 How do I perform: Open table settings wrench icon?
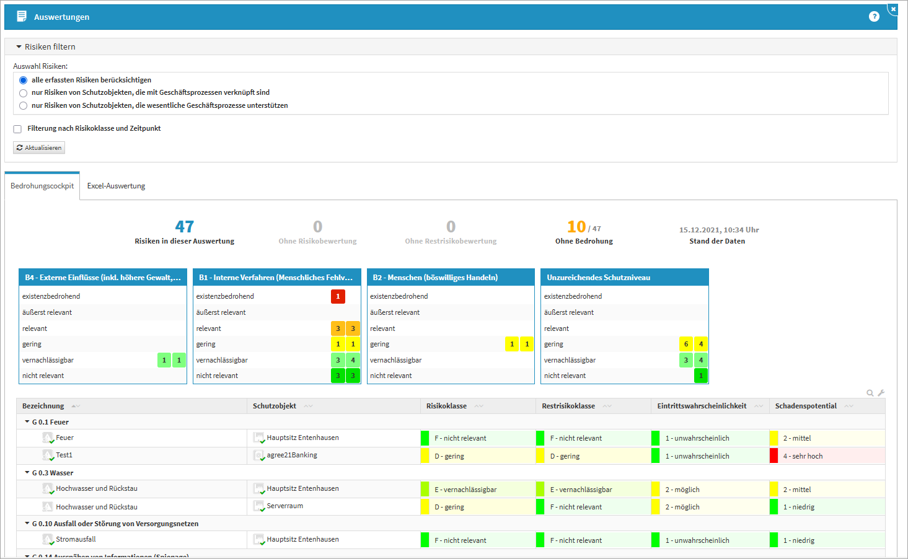pos(881,393)
